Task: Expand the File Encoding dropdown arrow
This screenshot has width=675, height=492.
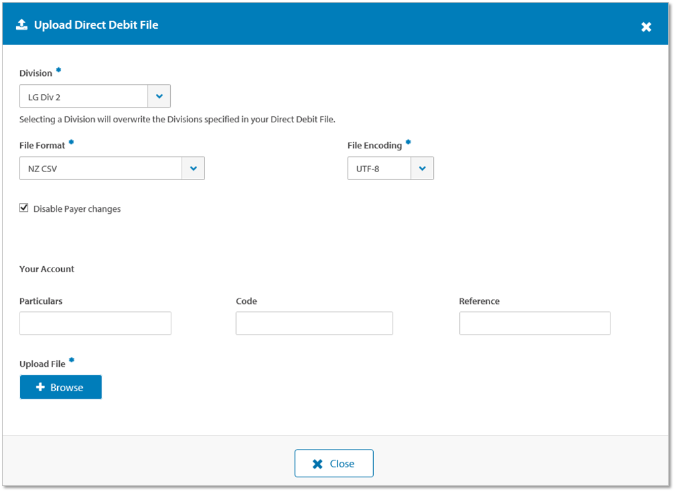Action: pos(422,169)
